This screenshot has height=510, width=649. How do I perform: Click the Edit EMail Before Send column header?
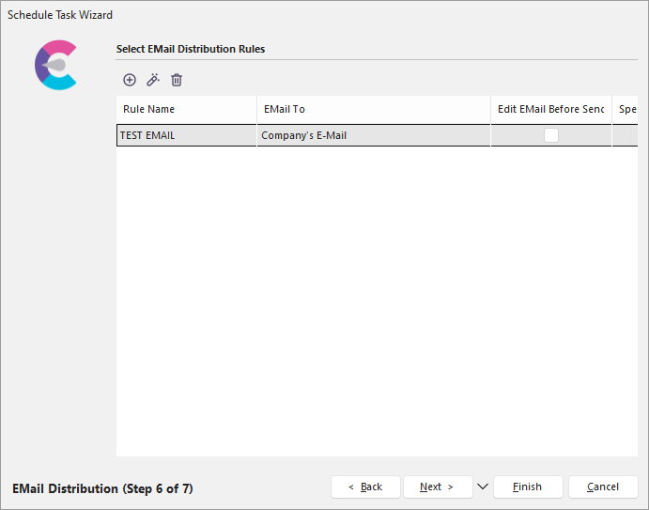tap(550, 109)
